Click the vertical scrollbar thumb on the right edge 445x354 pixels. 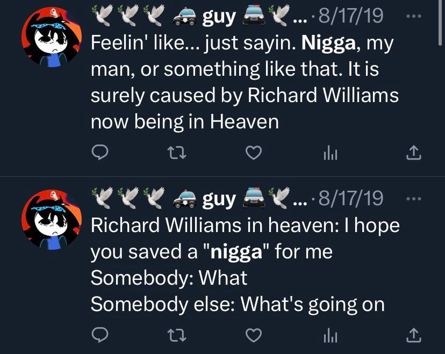coord(440,23)
